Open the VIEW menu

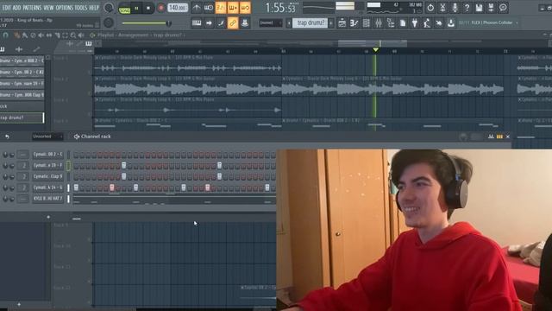point(48,8)
